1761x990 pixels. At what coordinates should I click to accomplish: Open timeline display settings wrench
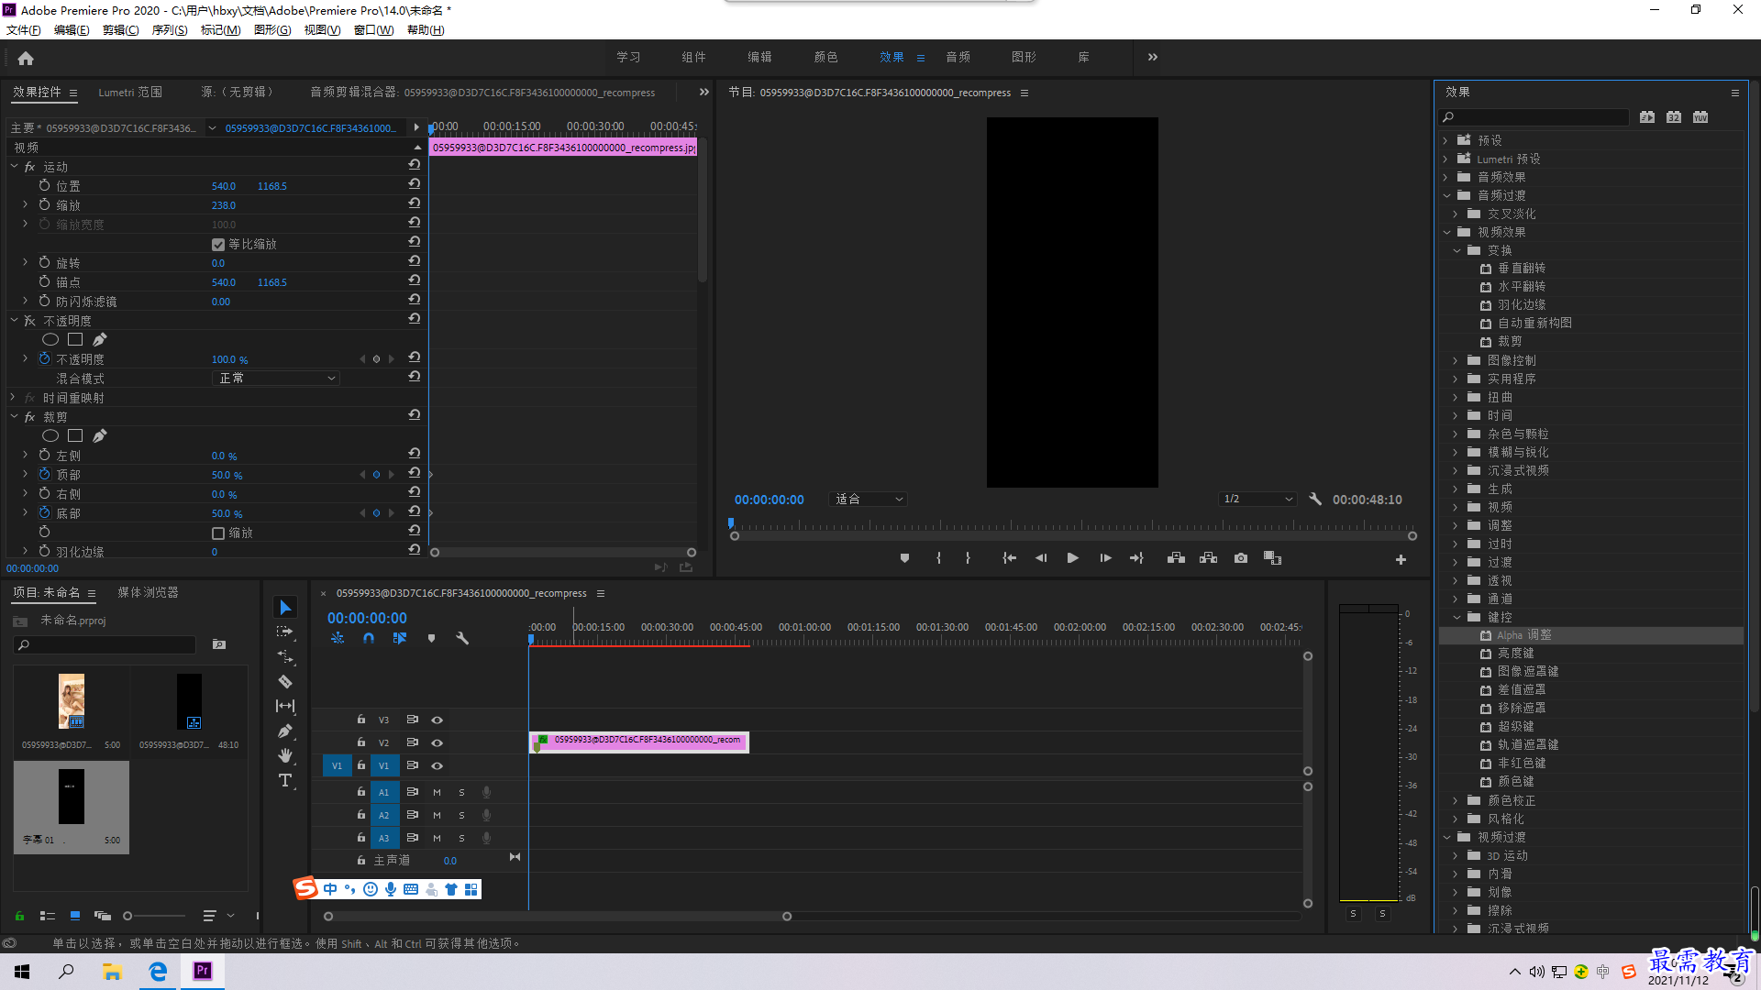462,638
